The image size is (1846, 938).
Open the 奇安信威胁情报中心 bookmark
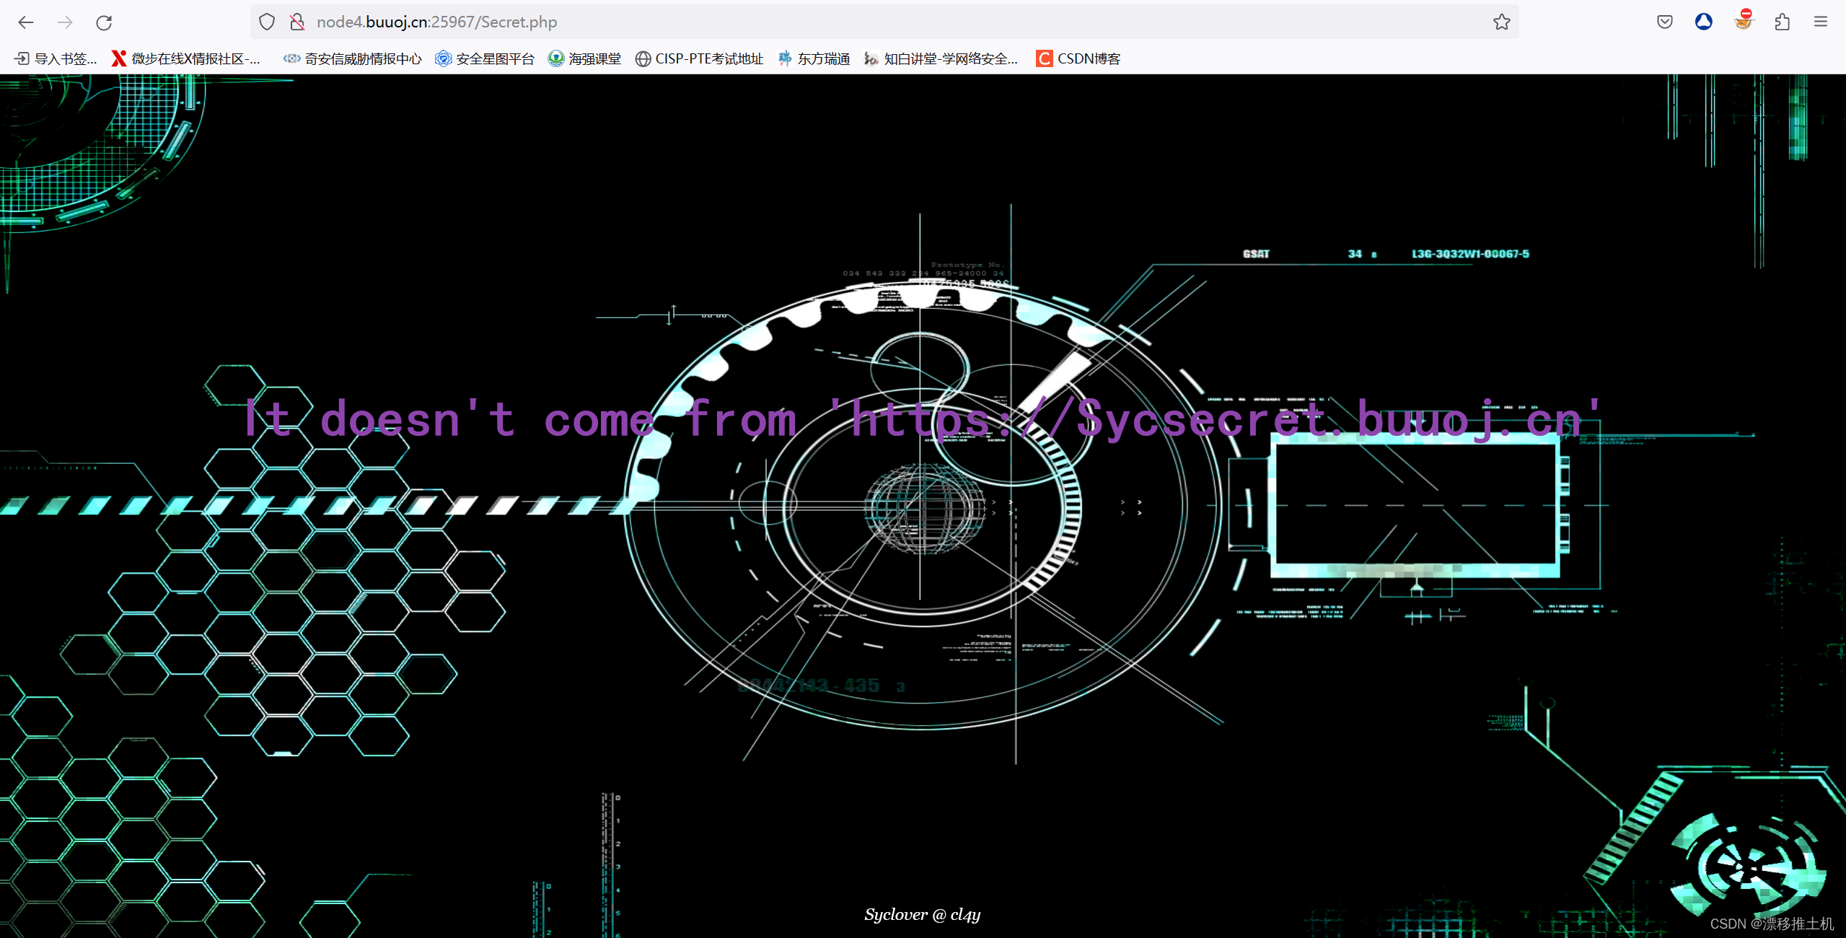[x=353, y=58]
